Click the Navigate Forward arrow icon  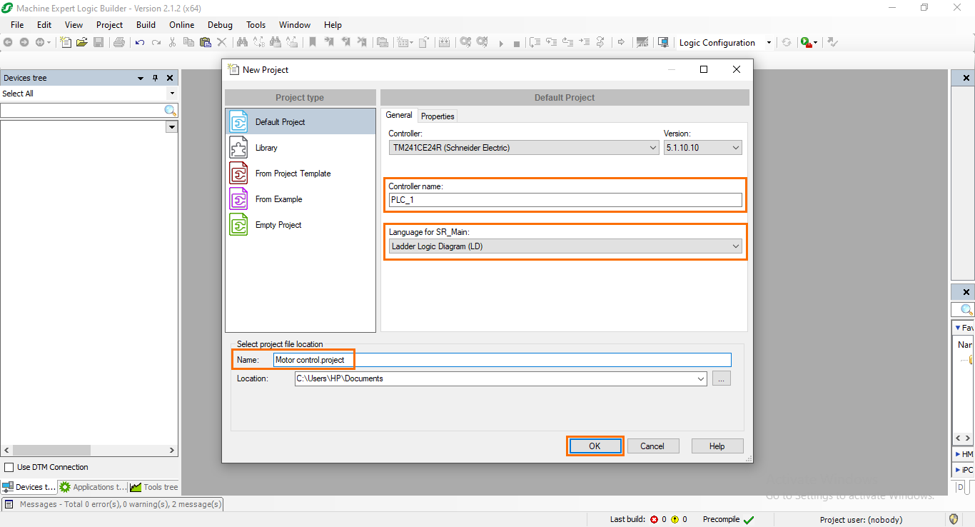tap(24, 42)
